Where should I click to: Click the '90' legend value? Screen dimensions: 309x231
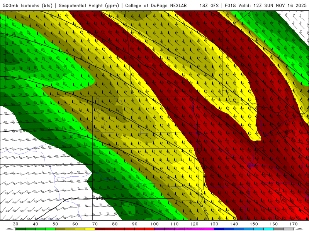(x=134, y=224)
